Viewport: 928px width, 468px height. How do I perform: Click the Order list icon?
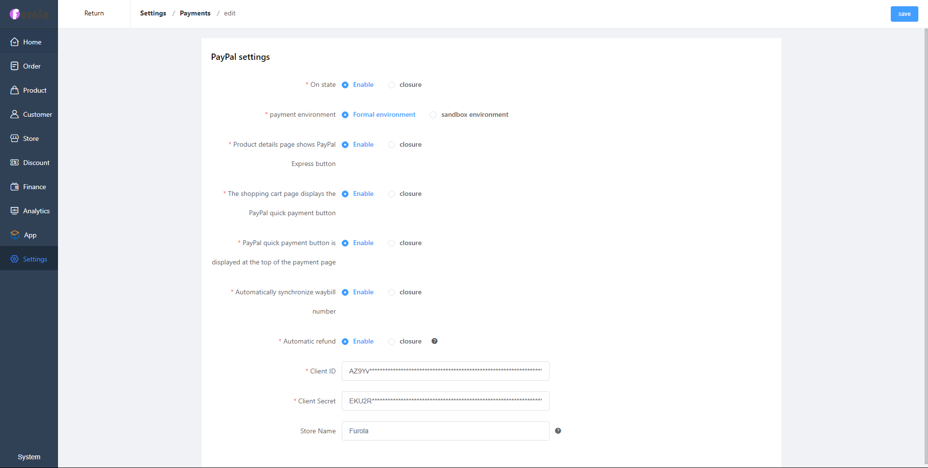coord(14,66)
